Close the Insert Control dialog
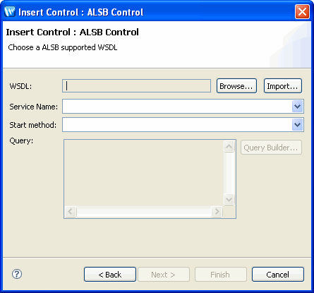 pyautogui.click(x=302, y=12)
